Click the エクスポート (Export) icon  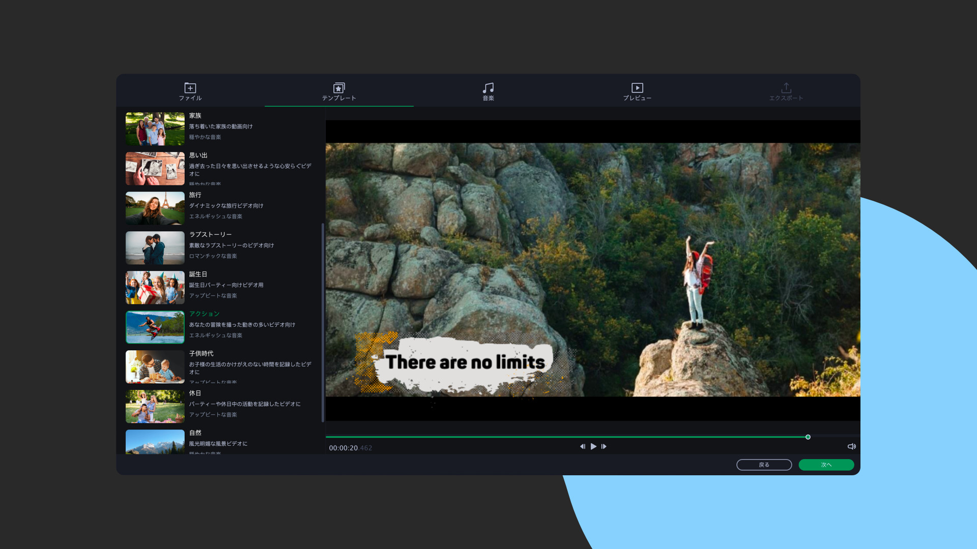tap(786, 88)
